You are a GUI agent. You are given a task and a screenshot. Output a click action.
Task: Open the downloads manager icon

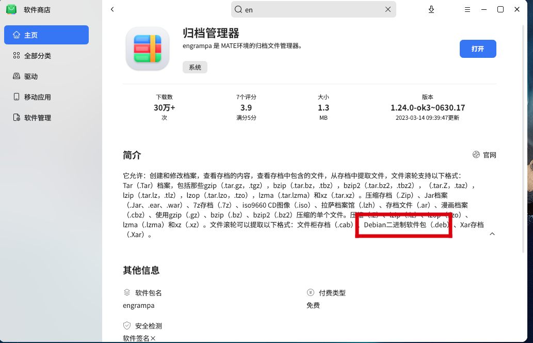431,9
